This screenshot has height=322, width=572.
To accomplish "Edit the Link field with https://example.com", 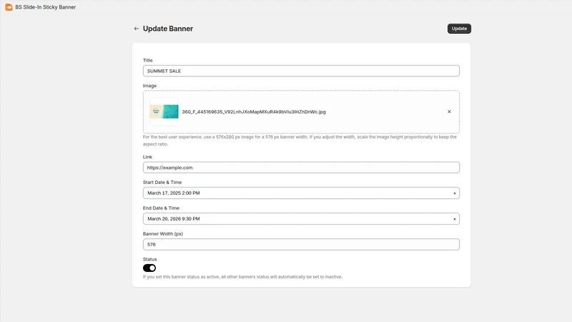I will (301, 167).
